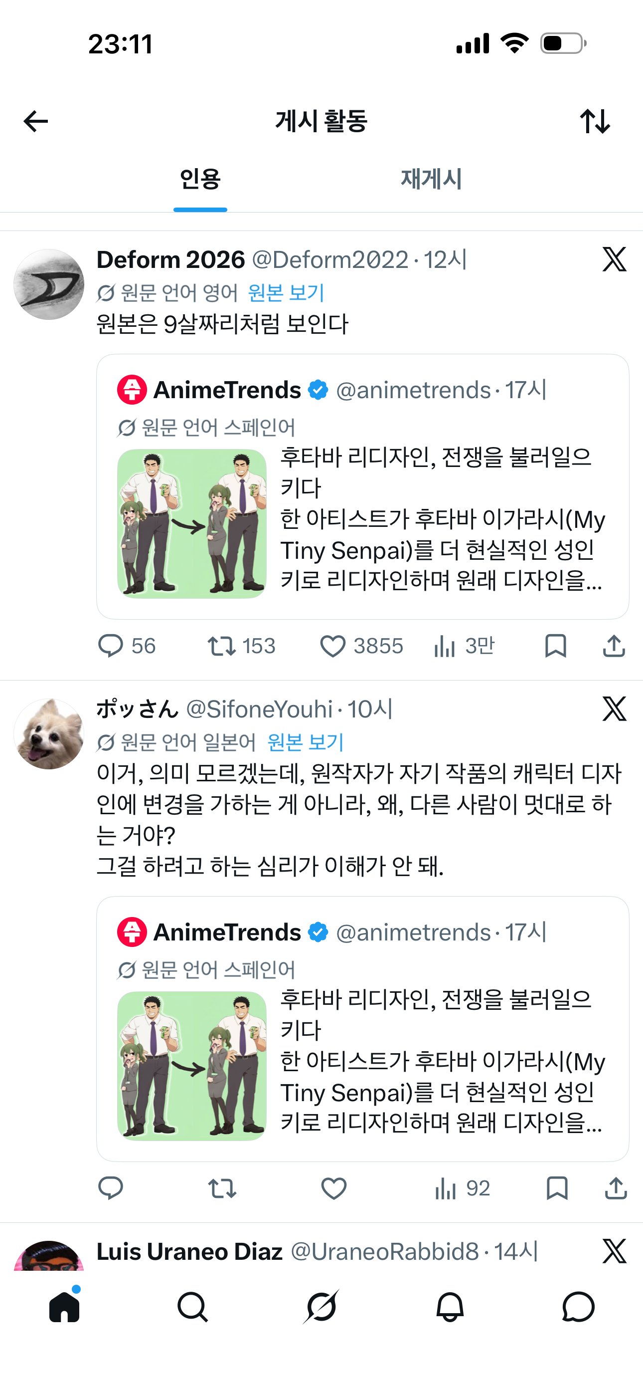Tap 원본 보기 link on ポッさん post
Screen dimensions: 643x1395
coord(306,742)
